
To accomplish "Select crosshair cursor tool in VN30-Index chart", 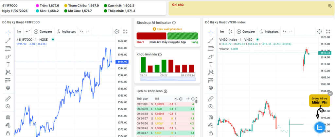I will 211,33.
